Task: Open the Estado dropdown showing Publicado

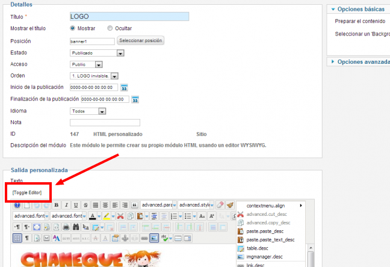Action: pyautogui.click(x=97, y=53)
